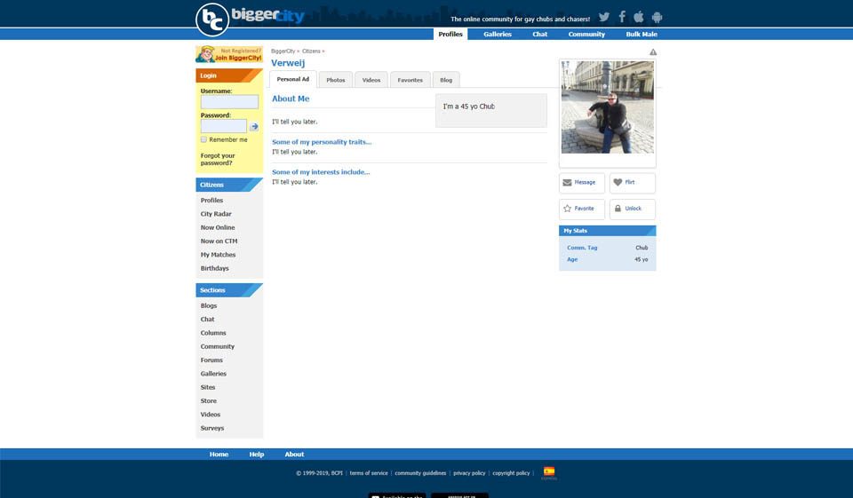
Task: Open the Facebook icon link
Action: coord(622,17)
